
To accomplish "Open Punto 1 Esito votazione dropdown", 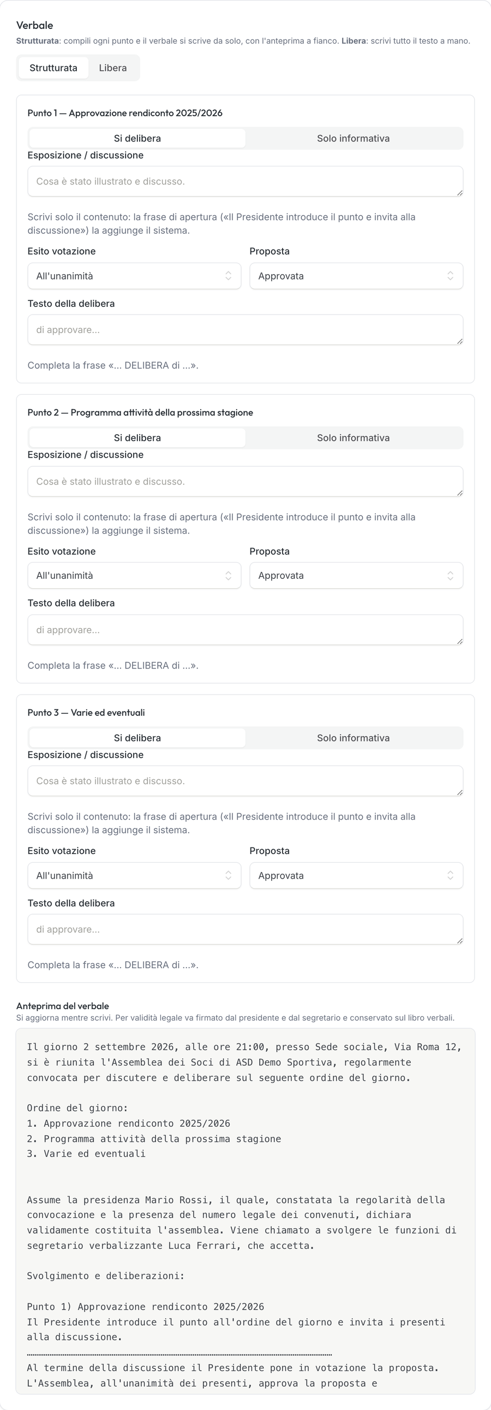I will pos(134,276).
